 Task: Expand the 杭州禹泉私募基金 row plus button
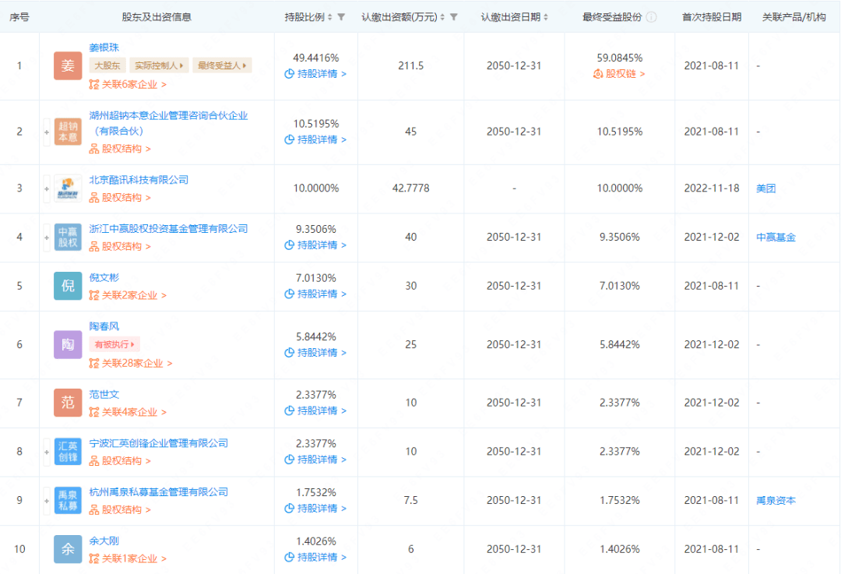47,500
